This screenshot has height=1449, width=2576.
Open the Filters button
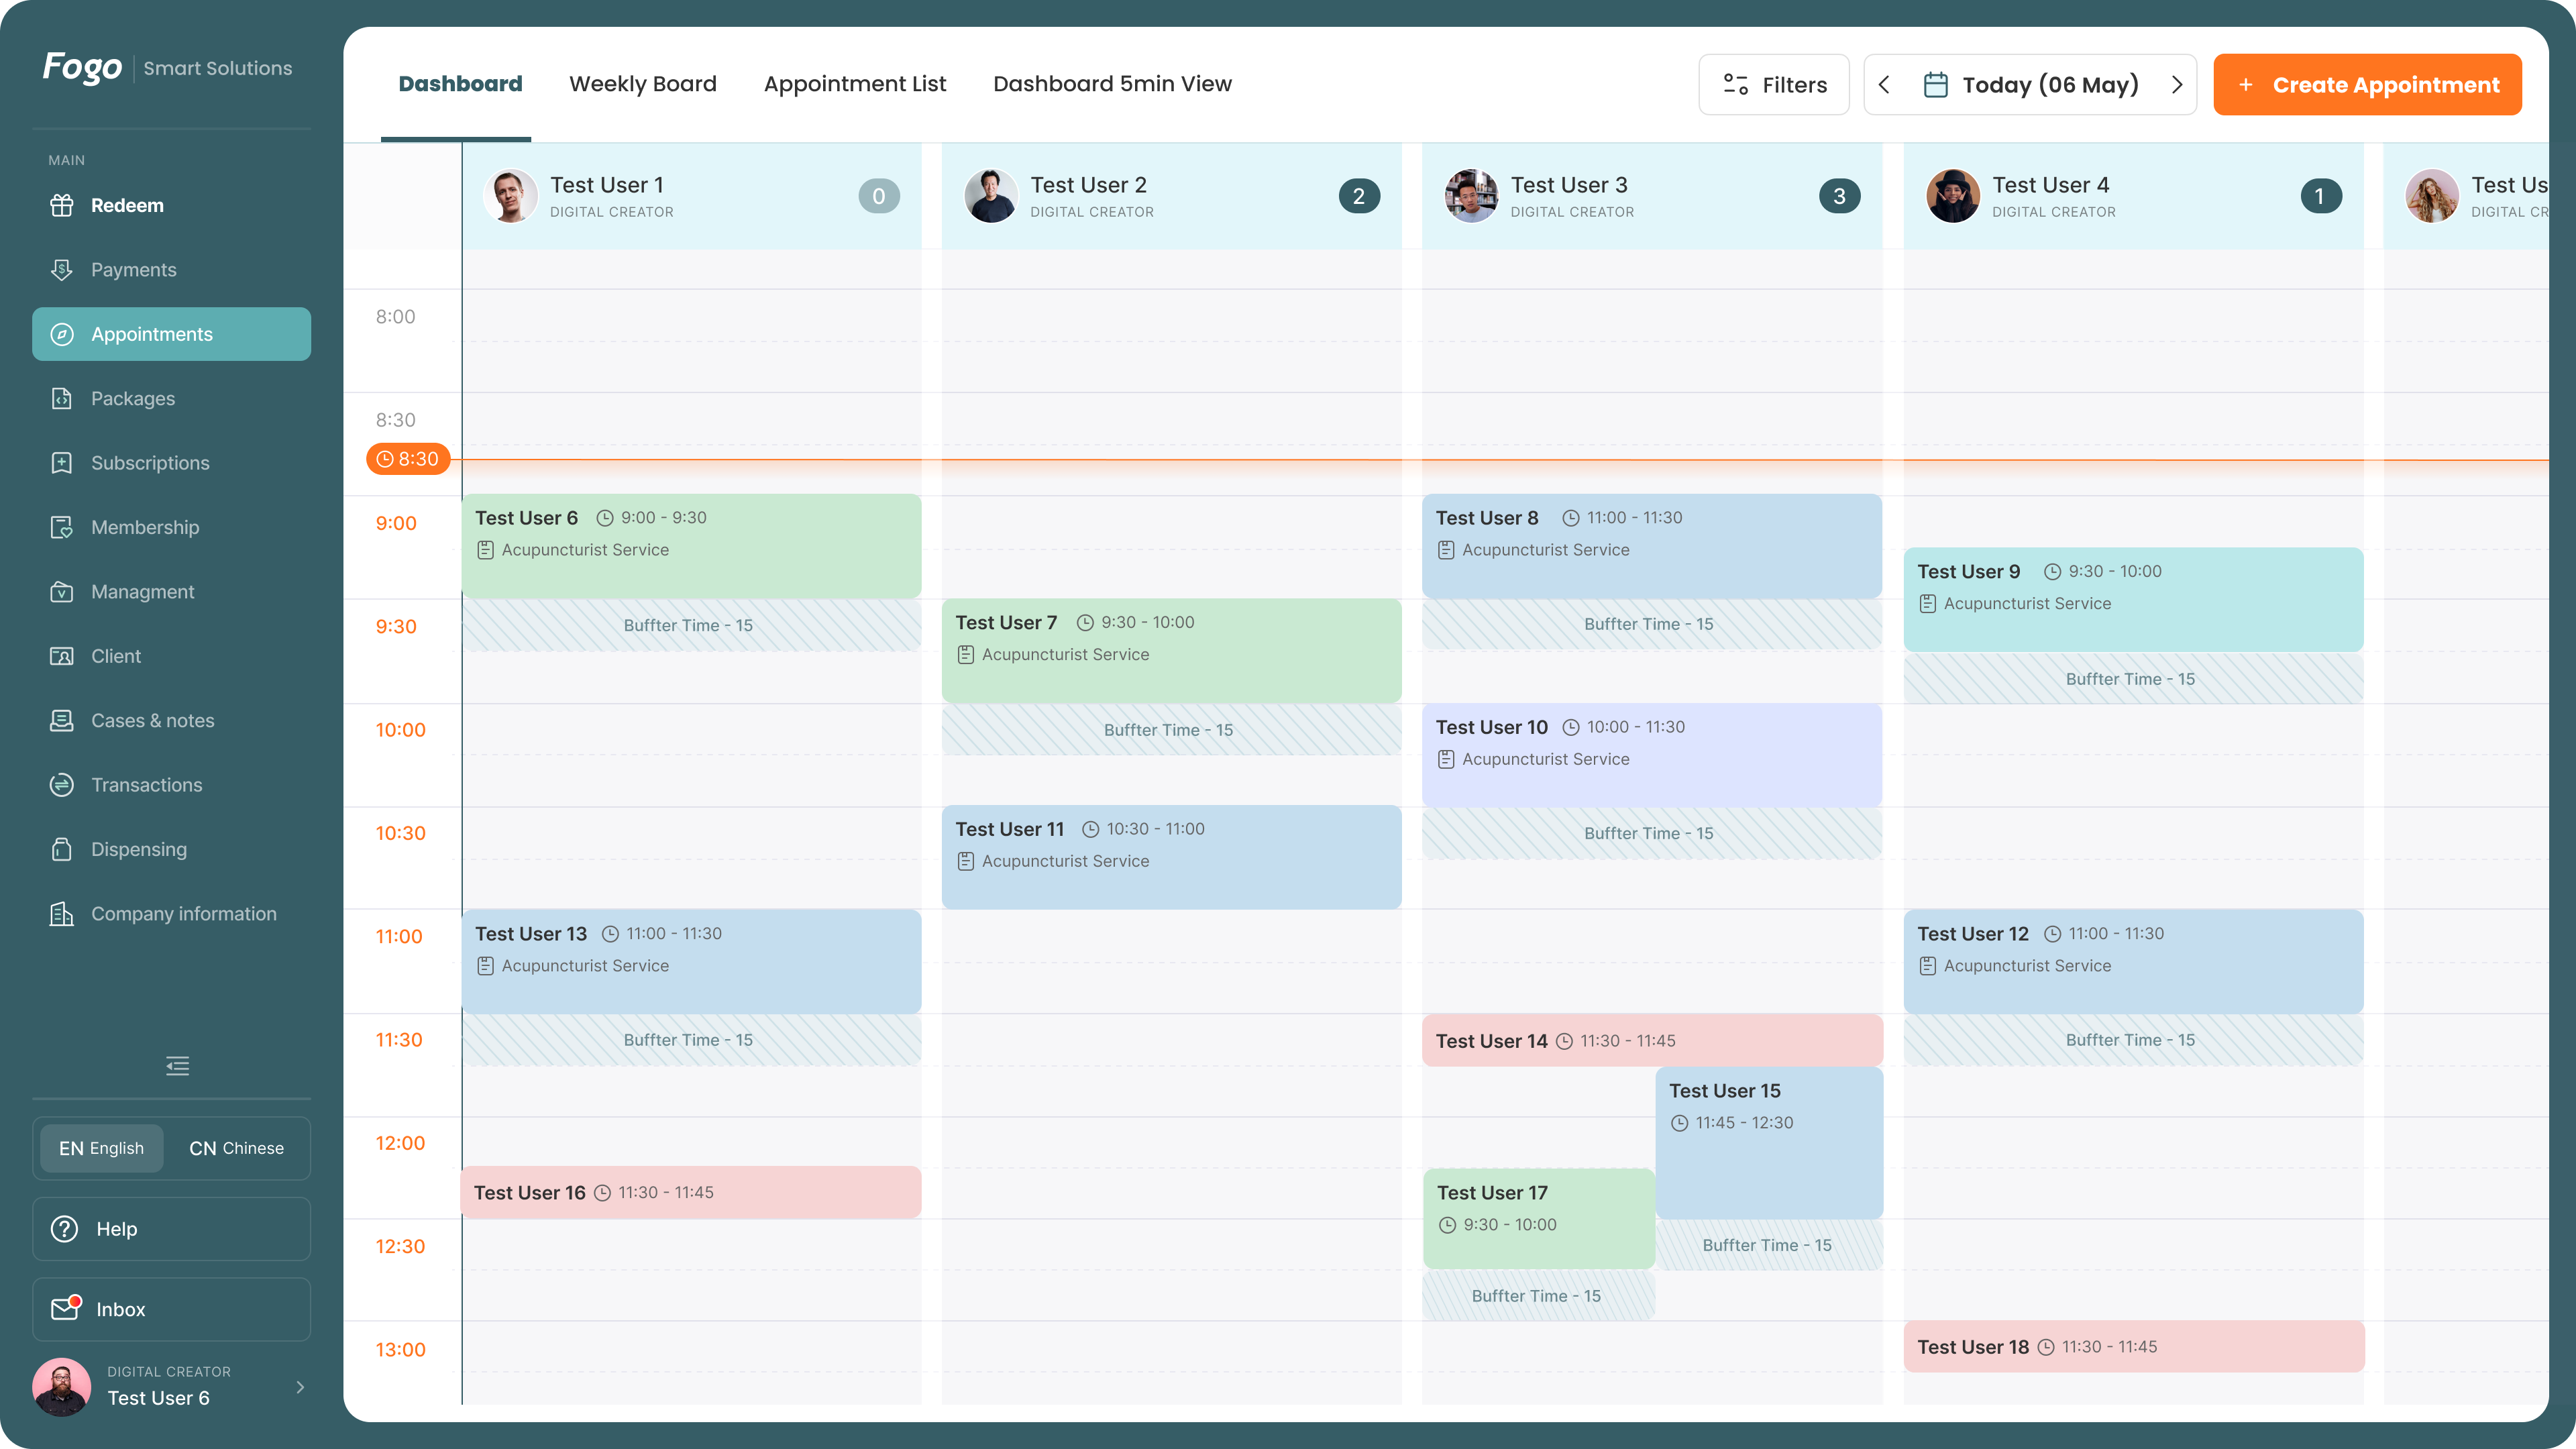tap(1774, 85)
